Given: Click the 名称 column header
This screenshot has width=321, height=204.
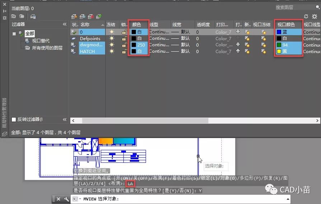Looking at the screenshot, I should (x=85, y=24).
